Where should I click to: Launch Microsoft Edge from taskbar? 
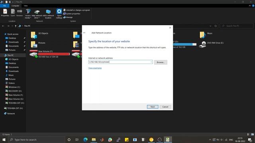coord(85,139)
